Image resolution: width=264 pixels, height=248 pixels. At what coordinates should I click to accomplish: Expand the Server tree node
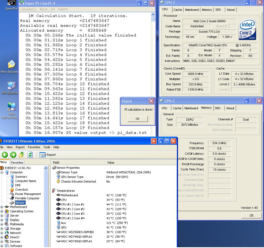coord(2,216)
